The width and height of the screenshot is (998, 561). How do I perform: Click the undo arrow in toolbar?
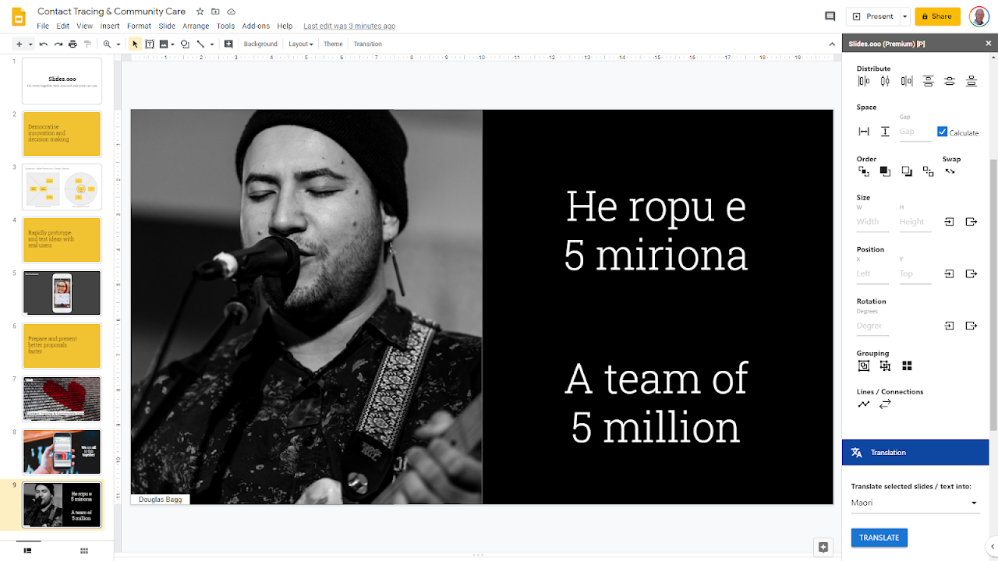click(x=44, y=44)
